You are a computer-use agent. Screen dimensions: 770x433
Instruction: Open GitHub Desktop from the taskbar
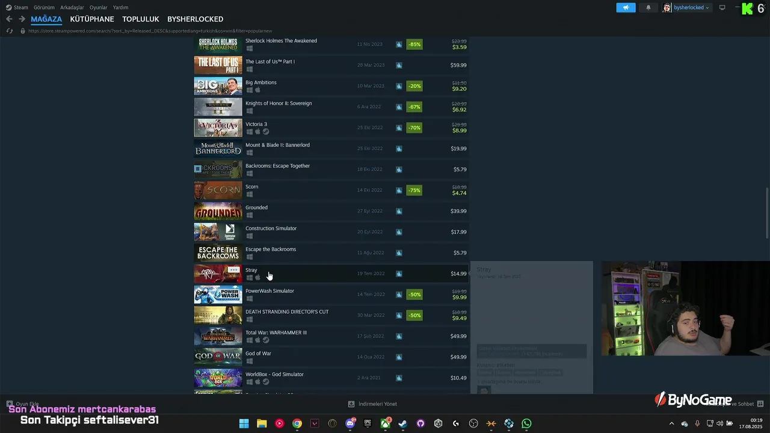[420, 423]
